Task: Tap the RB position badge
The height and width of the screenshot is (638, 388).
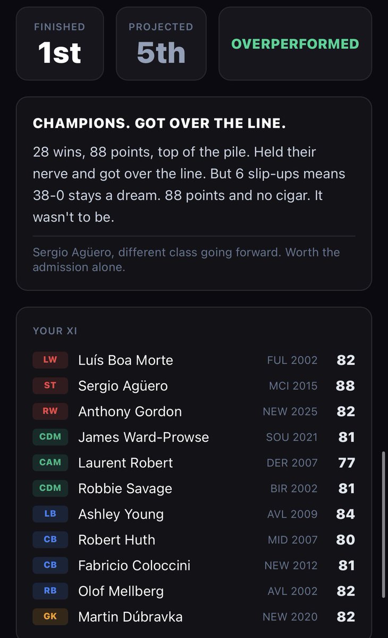Action: (x=50, y=591)
